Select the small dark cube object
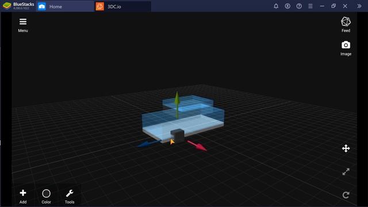The height and width of the screenshot is (207, 368). pos(177,136)
